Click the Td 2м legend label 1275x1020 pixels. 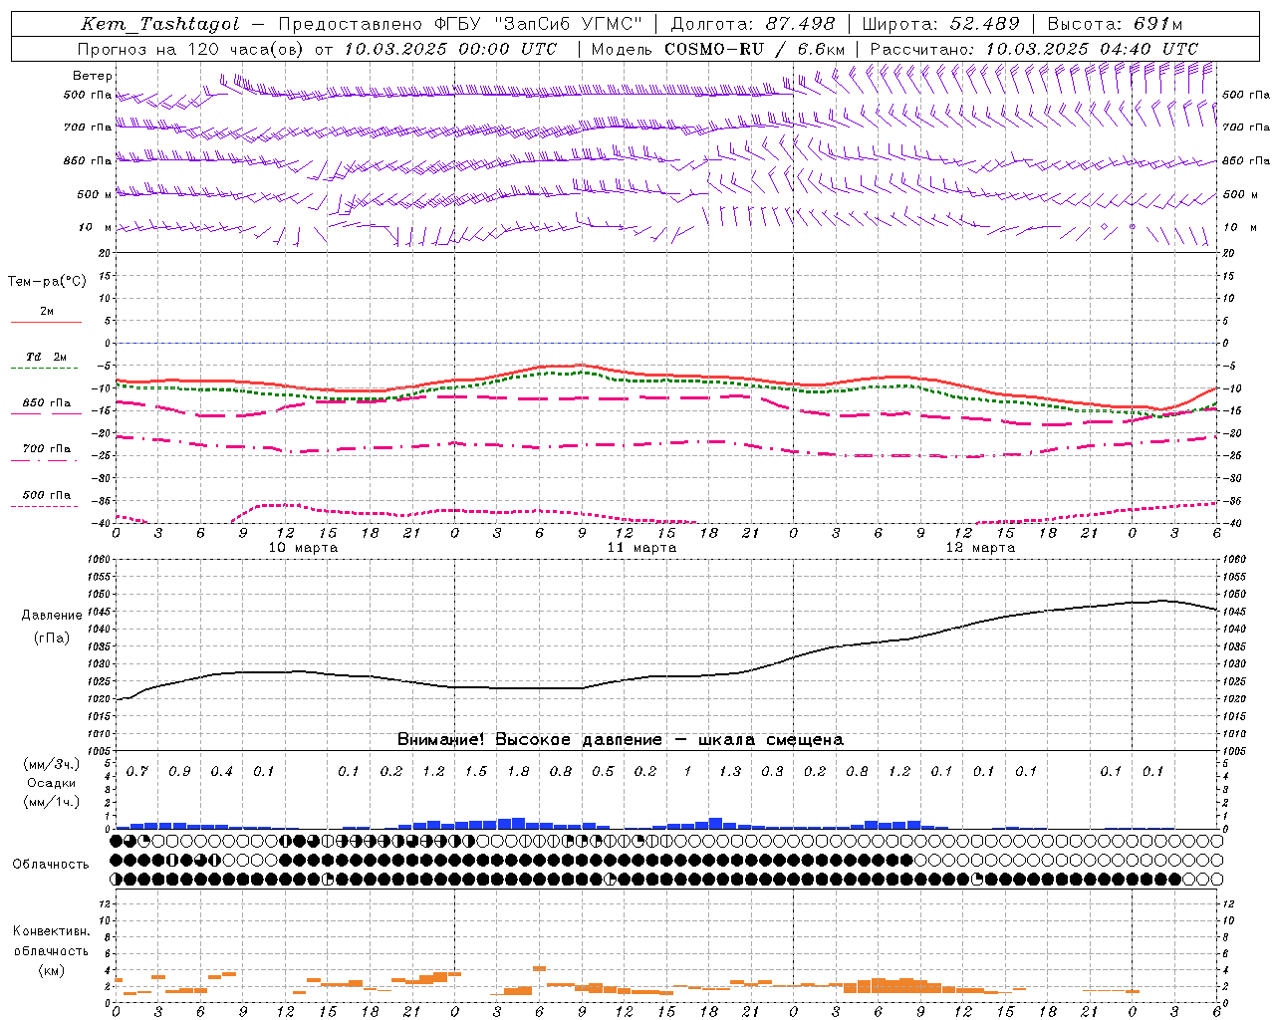pos(47,357)
